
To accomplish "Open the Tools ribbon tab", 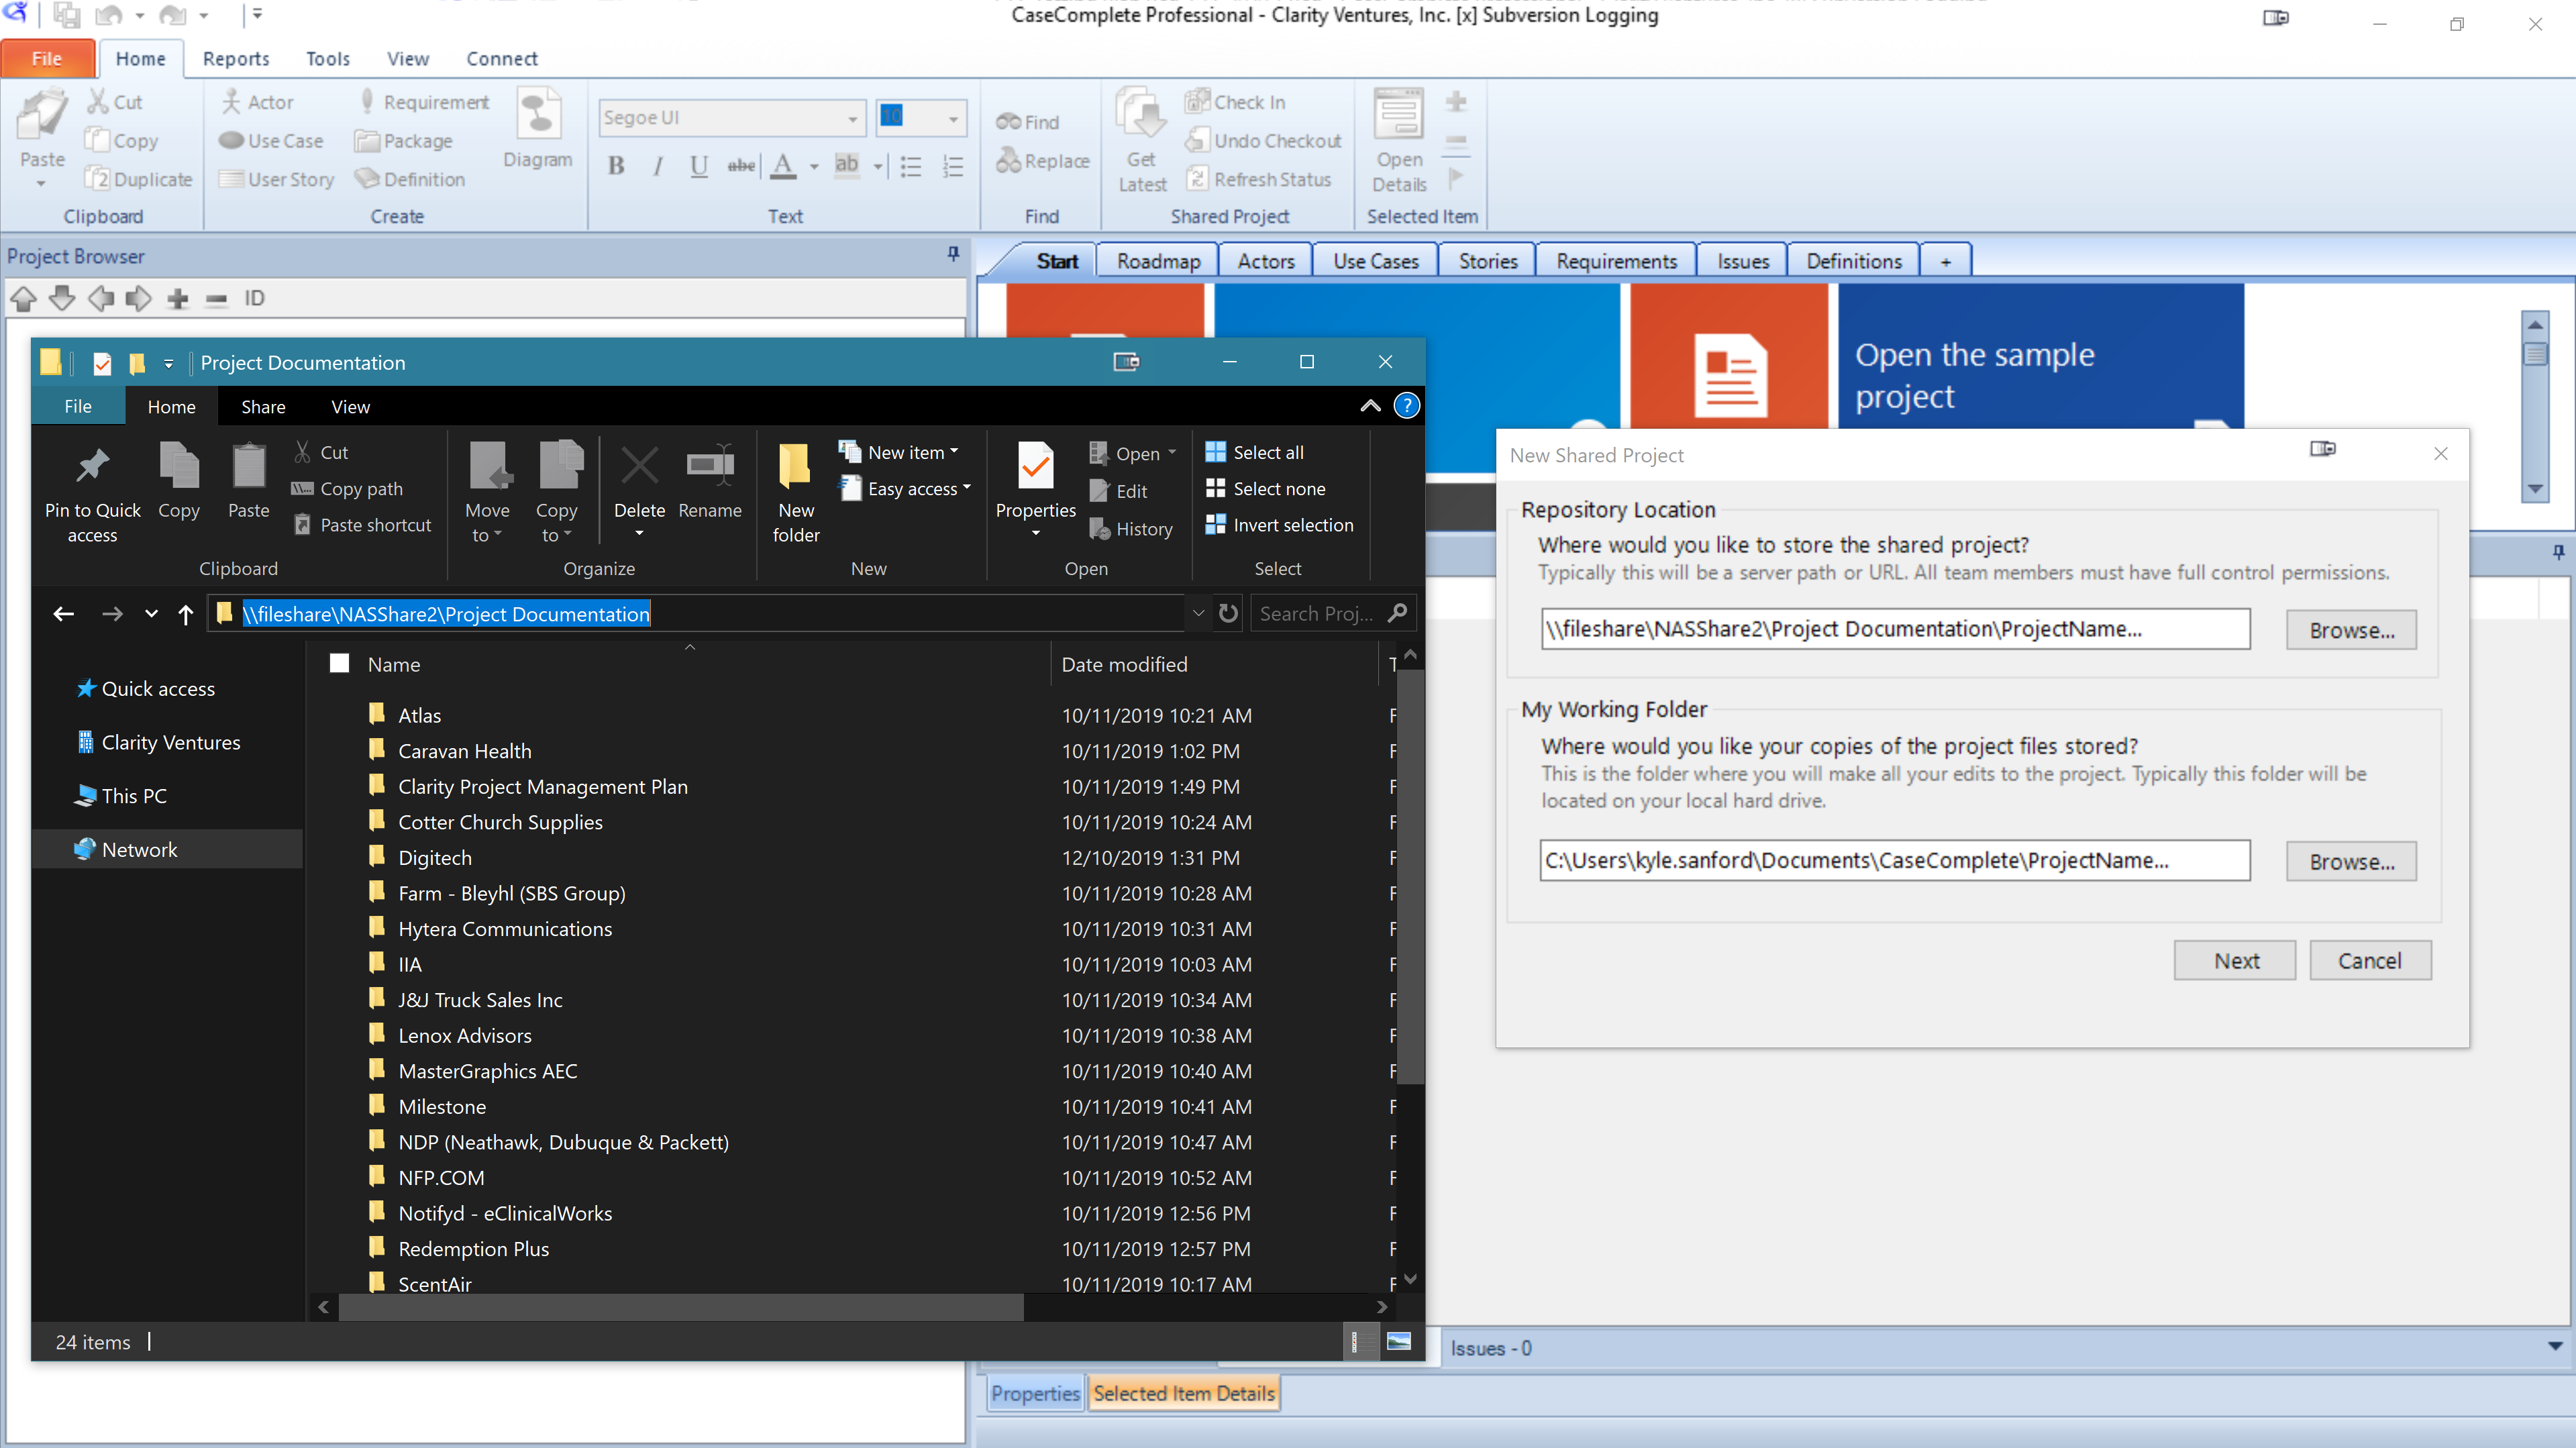I will (328, 59).
